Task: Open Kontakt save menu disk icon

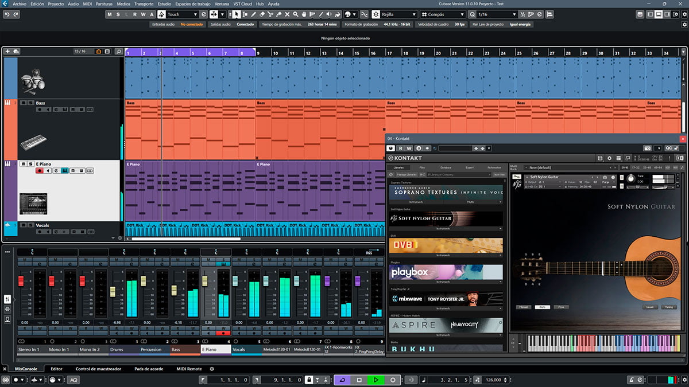Action: 600,158
